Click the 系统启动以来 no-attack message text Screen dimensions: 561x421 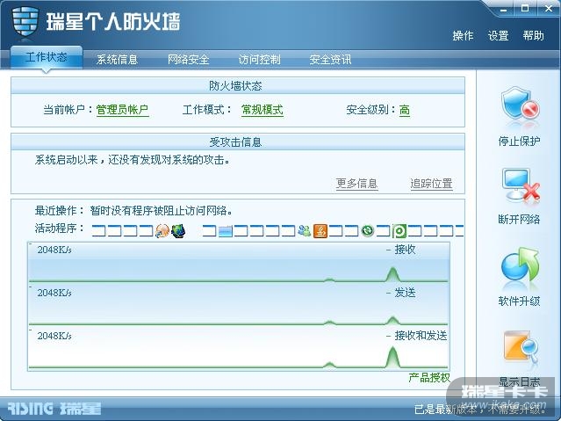click(133, 160)
